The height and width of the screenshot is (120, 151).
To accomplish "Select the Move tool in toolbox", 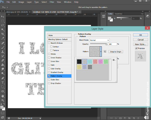I will [3, 17].
